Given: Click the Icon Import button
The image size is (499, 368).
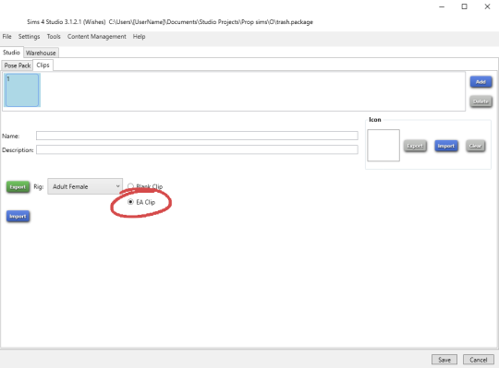Looking at the screenshot, I should point(446,146).
